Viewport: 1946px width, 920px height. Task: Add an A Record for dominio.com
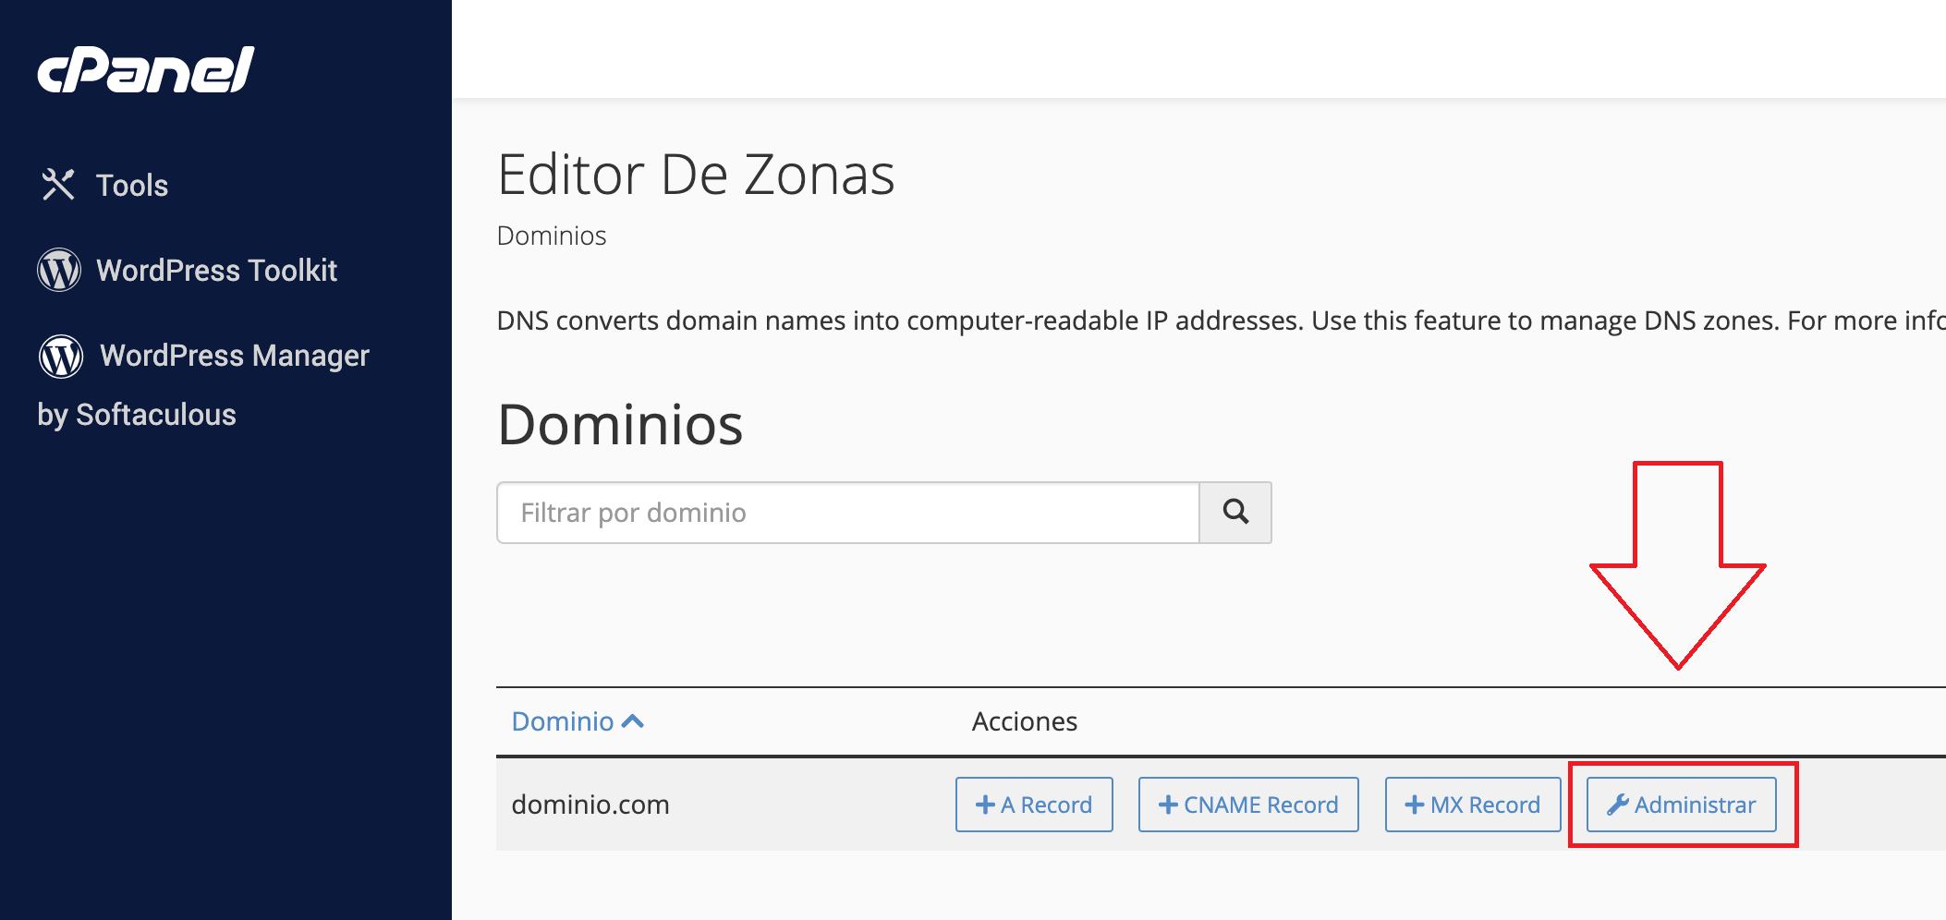point(1034,805)
